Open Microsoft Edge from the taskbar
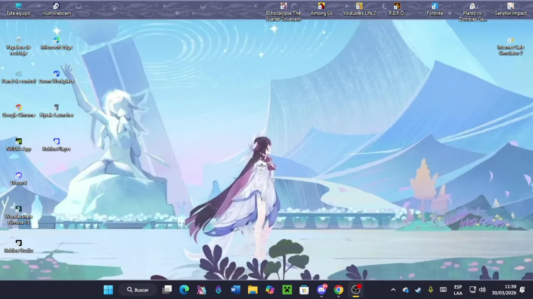Viewport: 533px width, 299px height. click(x=184, y=290)
